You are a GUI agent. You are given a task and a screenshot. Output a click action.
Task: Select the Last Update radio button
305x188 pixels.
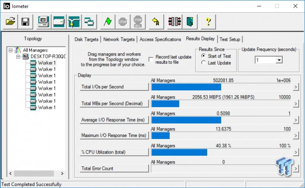pos(203,63)
